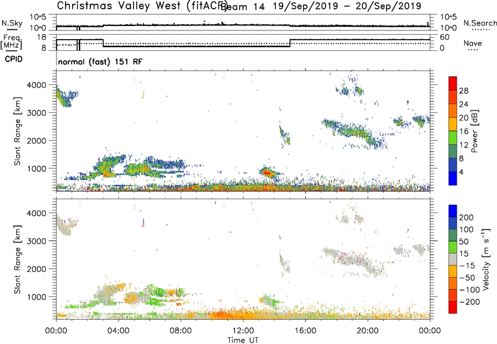Click the 'Time UT' axis label

point(243,340)
